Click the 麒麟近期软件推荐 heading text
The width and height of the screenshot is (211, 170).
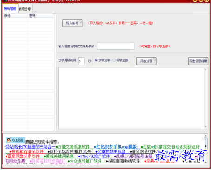pos(42,142)
